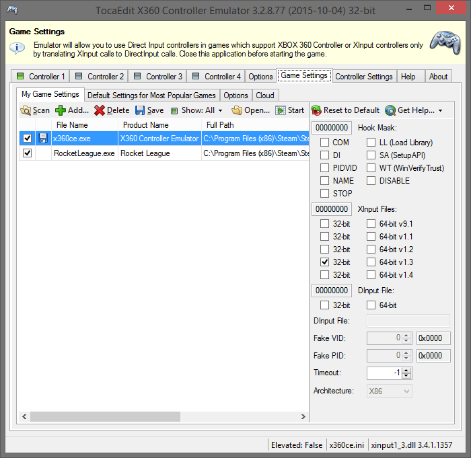This screenshot has width=471, height=458.
Task: Switch to Controller 3 tab
Action: point(157,76)
